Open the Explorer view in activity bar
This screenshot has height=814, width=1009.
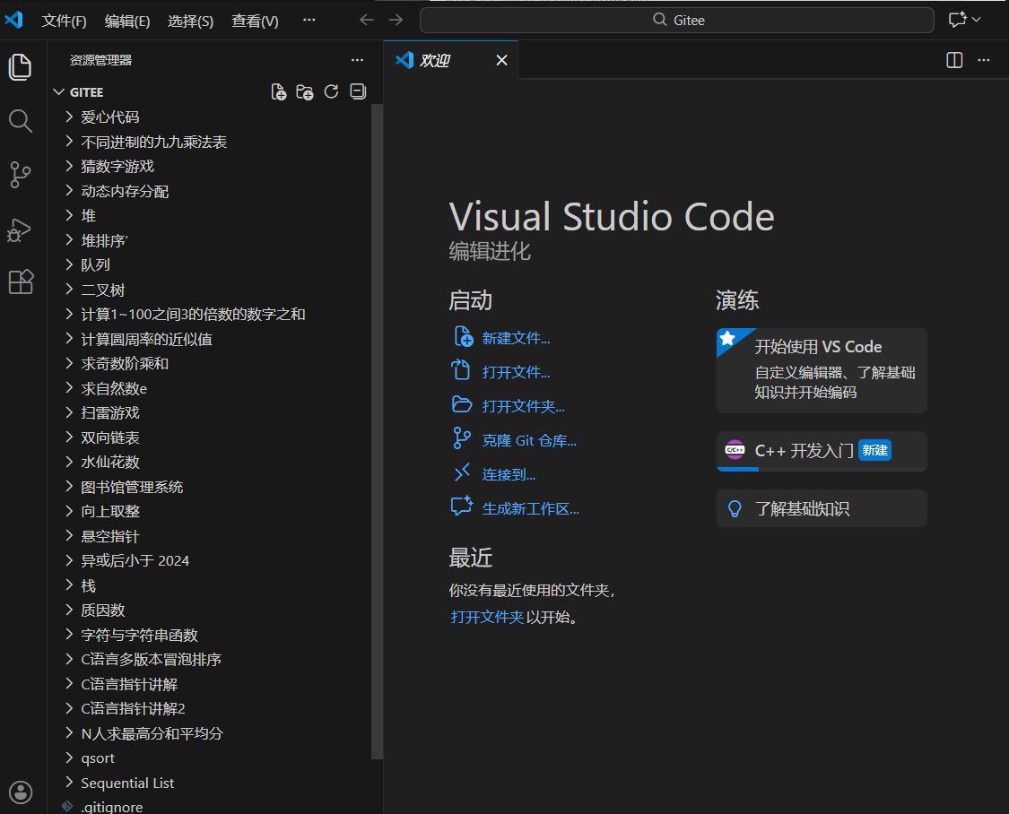coord(20,67)
